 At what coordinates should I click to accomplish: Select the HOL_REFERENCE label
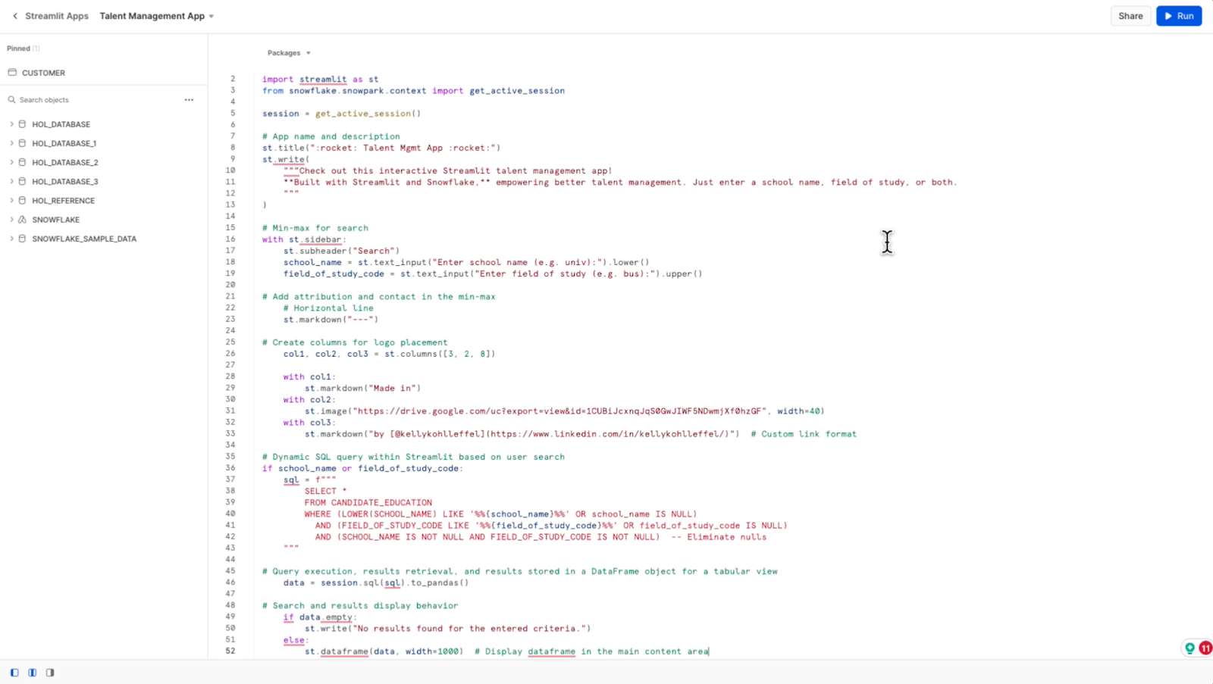64,201
